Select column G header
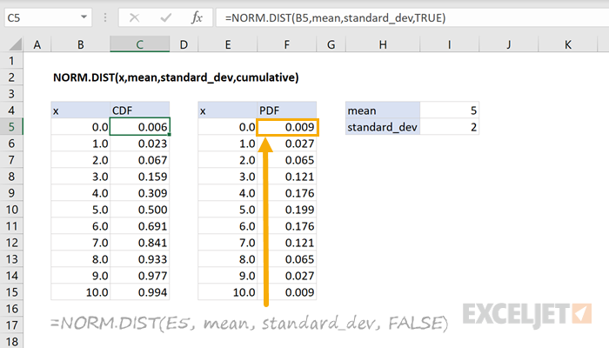This screenshot has width=609, height=348. pos(331,44)
